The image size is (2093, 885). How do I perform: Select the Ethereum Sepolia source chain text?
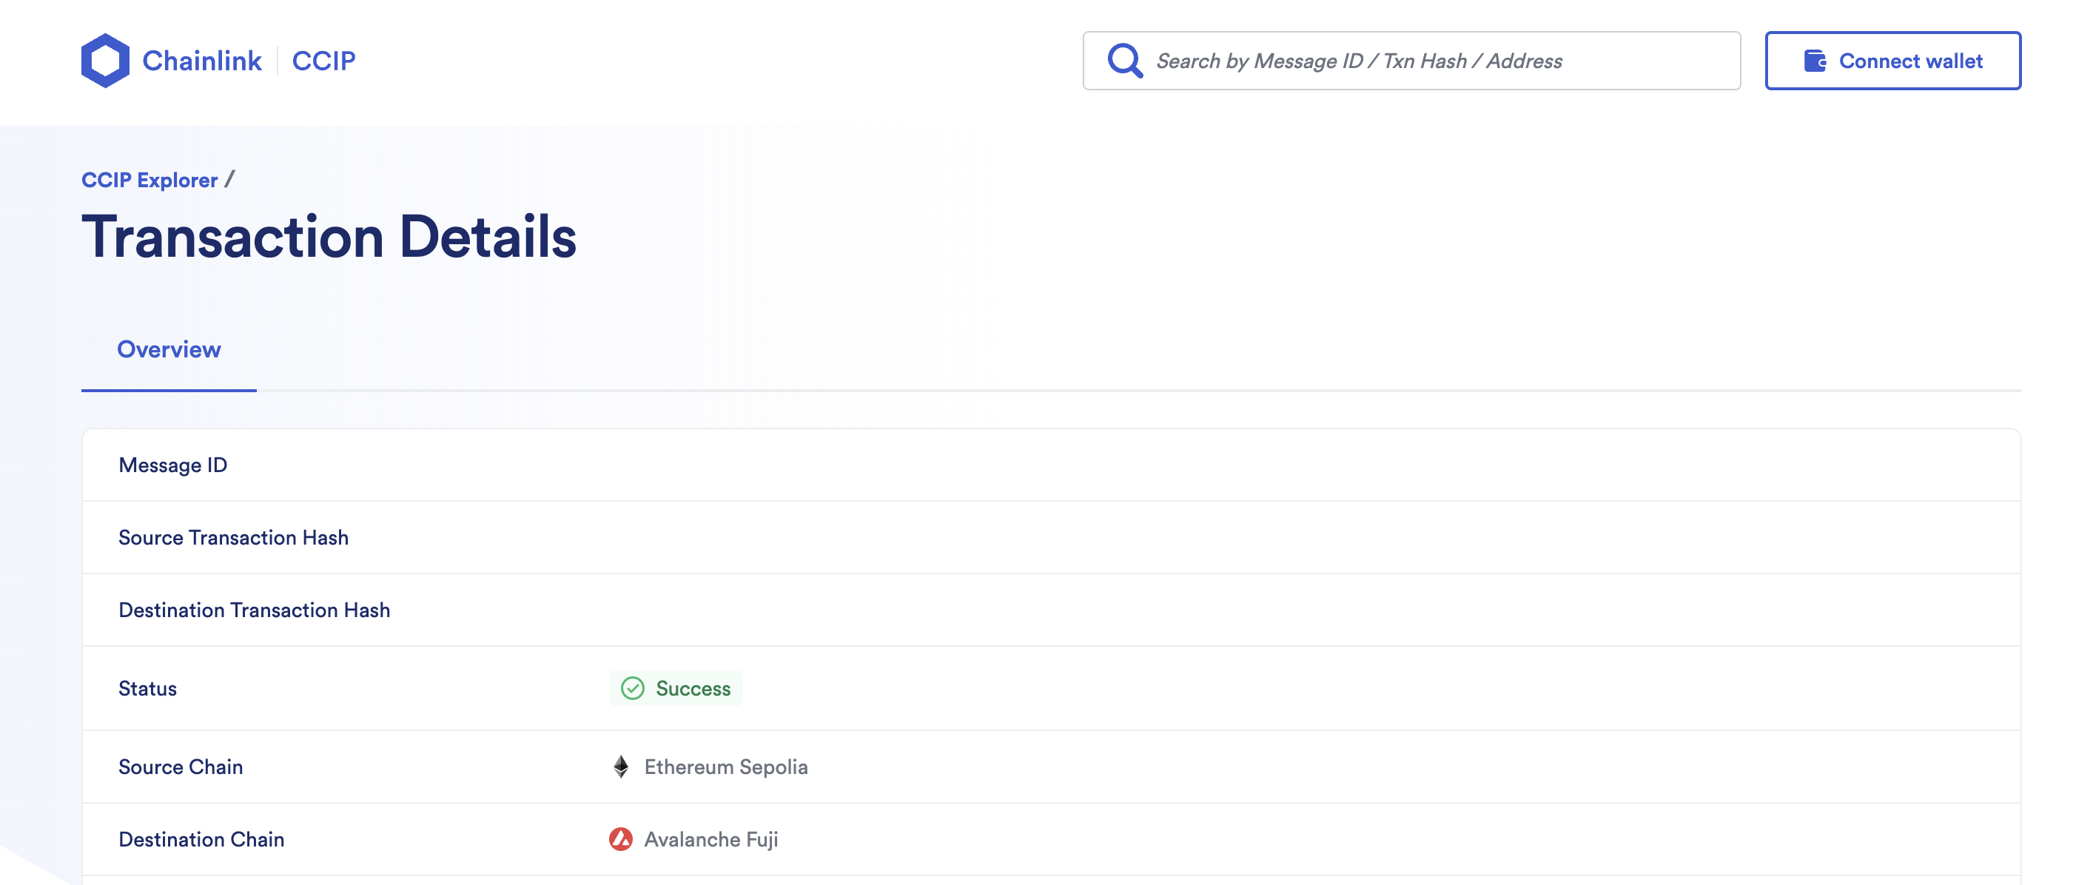[725, 767]
